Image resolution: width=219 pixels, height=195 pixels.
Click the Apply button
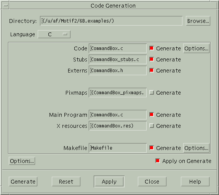click(x=109, y=182)
